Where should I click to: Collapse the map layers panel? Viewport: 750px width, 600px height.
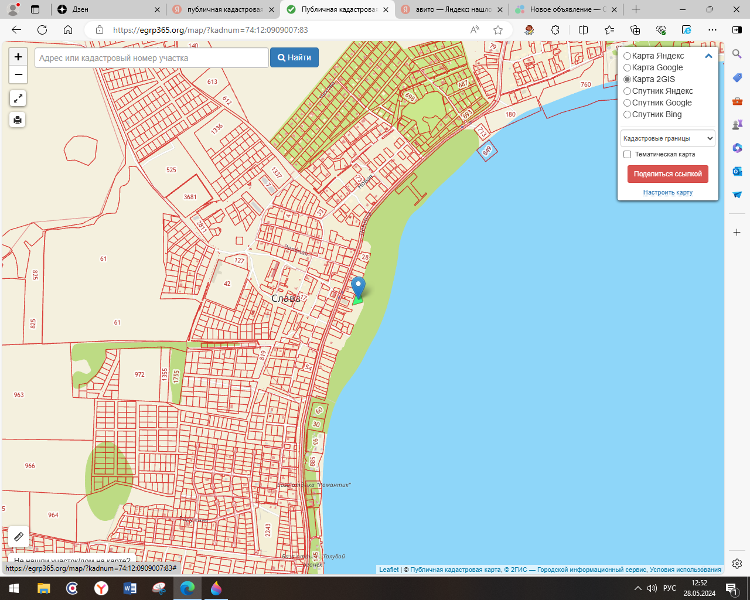point(708,56)
